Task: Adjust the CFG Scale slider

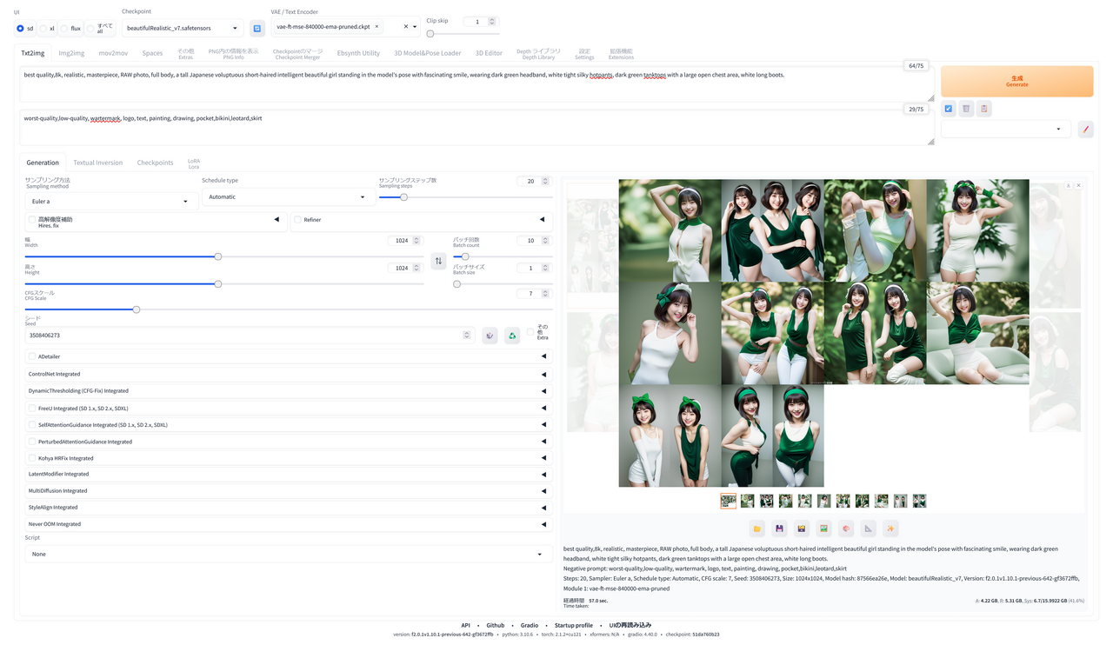Action: pos(136,309)
